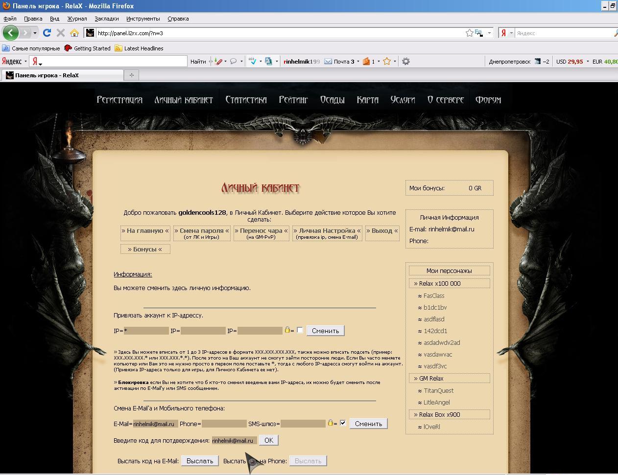Open the Закладки menu
The width and height of the screenshot is (618, 475).
point(106,19)
